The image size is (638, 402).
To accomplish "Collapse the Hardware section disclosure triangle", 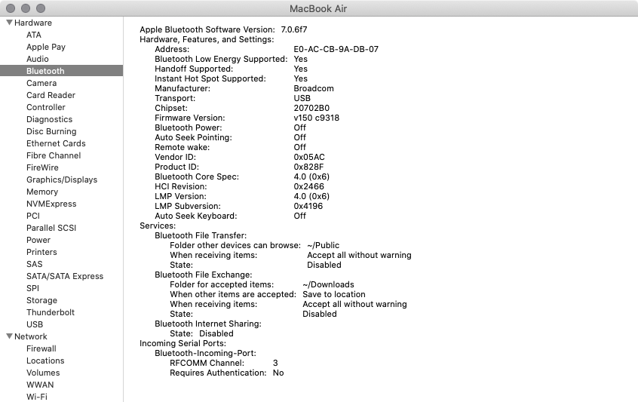I will (9, 23).
